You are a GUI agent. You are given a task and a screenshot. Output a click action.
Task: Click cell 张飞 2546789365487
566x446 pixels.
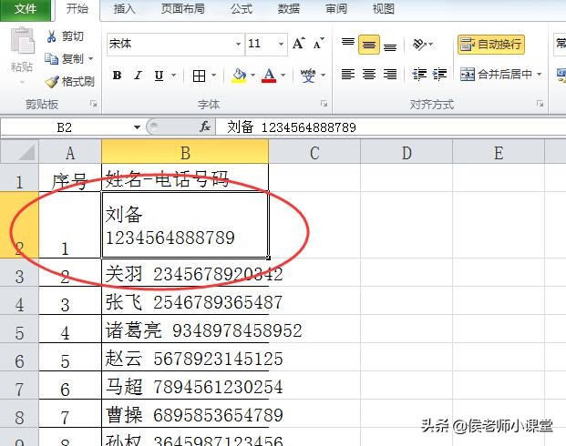coord(185,301)
